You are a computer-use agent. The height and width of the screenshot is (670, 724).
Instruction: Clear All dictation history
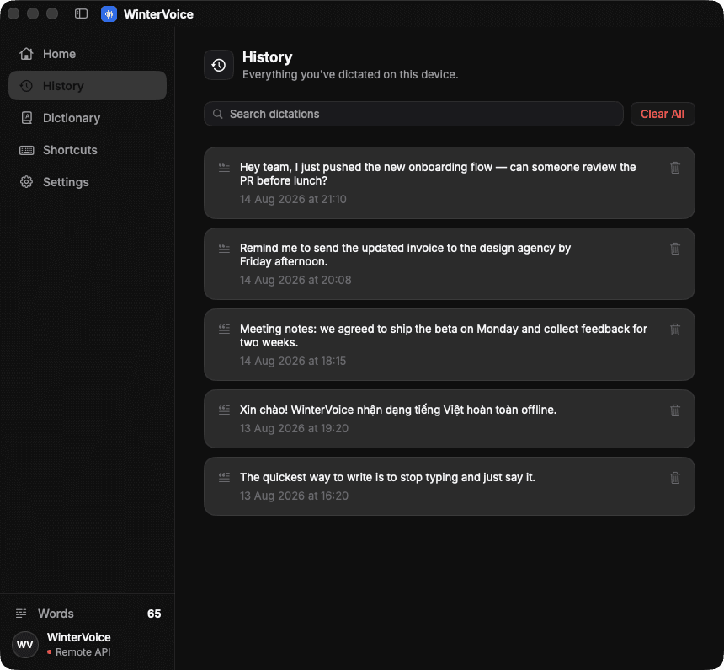point(663,114)
